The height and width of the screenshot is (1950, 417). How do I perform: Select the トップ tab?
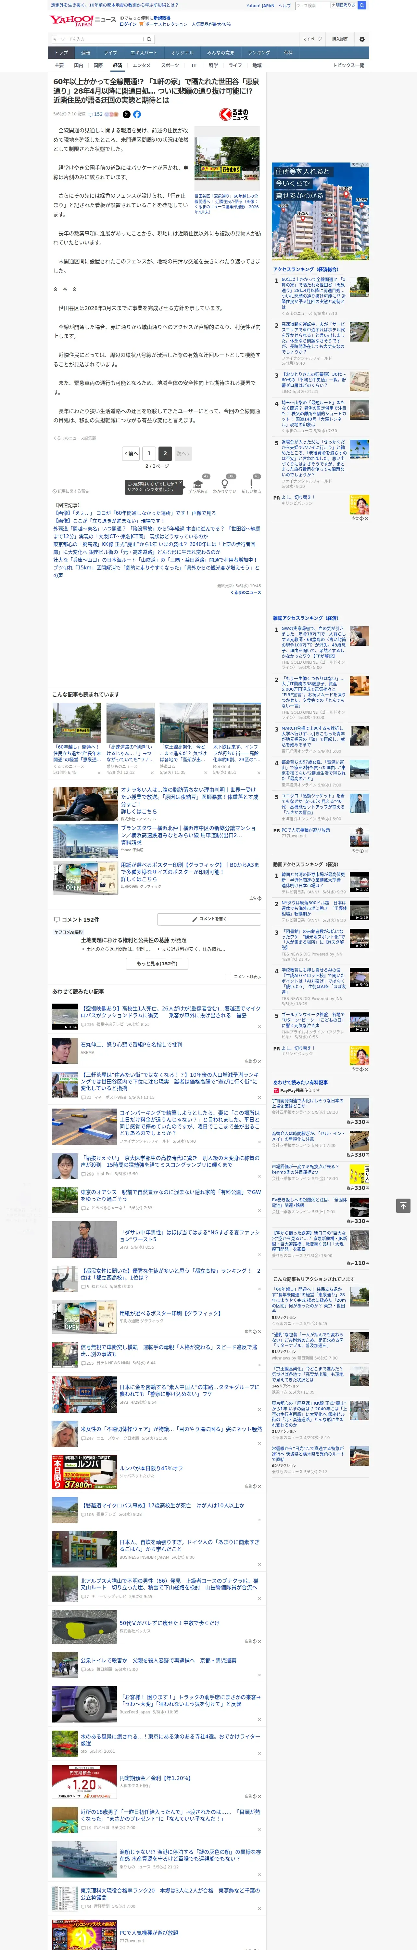pos(61,53)
